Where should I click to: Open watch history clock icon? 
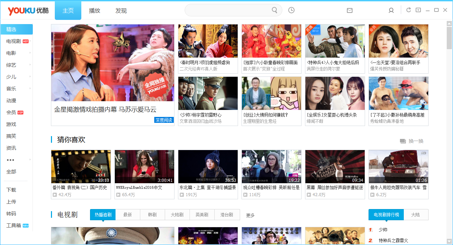tap(291, 10)
